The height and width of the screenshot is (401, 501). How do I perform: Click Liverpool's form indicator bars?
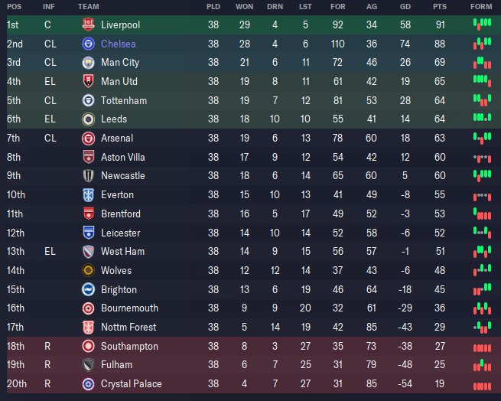pyautogui.click(x=481, y=24)
